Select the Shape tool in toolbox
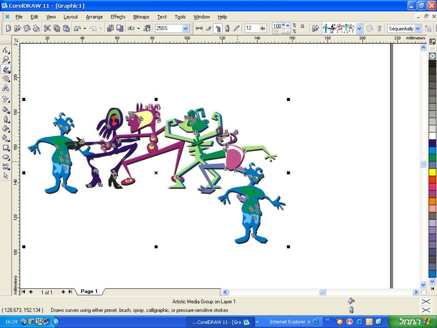This screenshot has height=328, width=437. [x=6, y=50]
